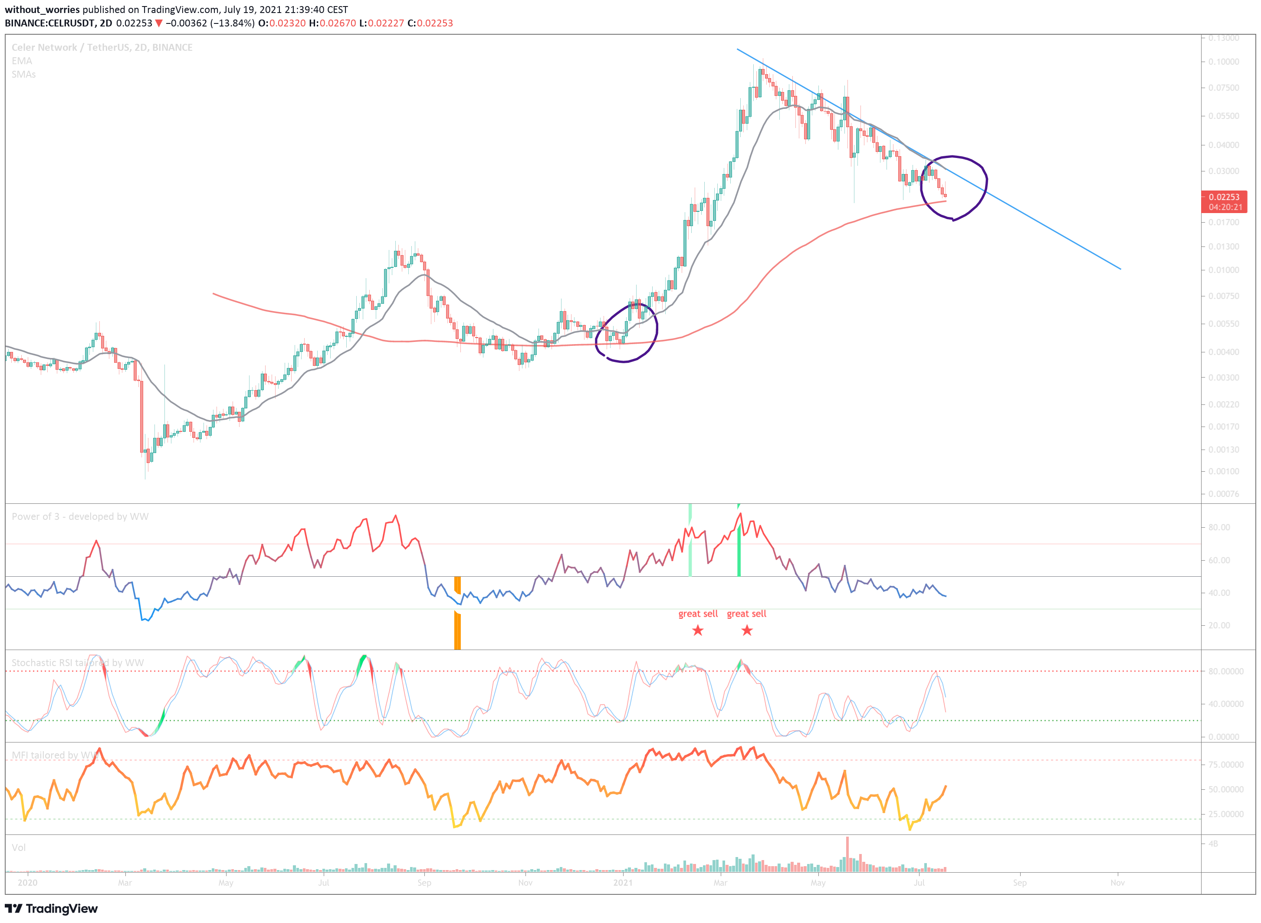
Task: Click the Celer Network / TetherUS chart title
Action: point(102,47)
